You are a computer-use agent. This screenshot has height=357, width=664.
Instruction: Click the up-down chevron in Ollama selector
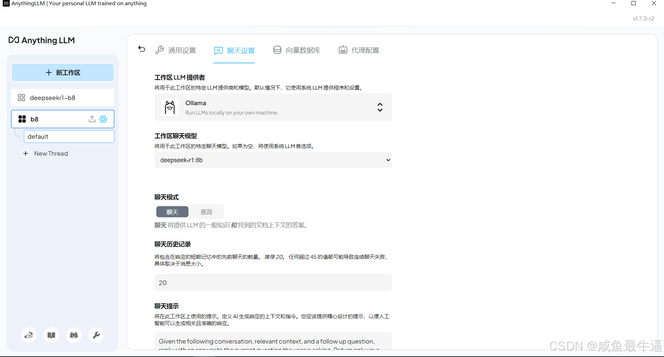[380, 107]
